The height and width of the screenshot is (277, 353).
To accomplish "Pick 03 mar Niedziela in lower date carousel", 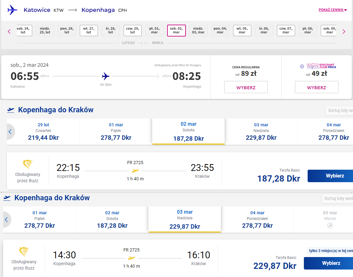I will [185, 220].
